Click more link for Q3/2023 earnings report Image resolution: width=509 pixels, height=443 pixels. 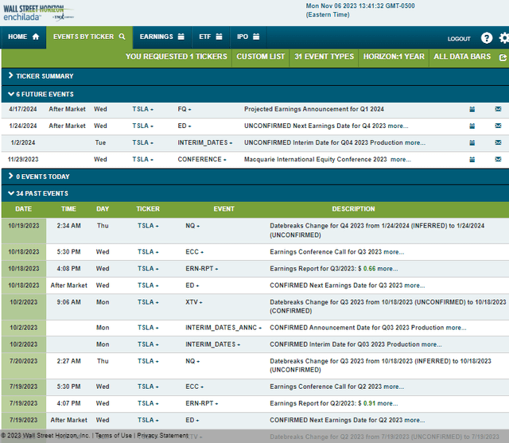click(x=387, y=269)
